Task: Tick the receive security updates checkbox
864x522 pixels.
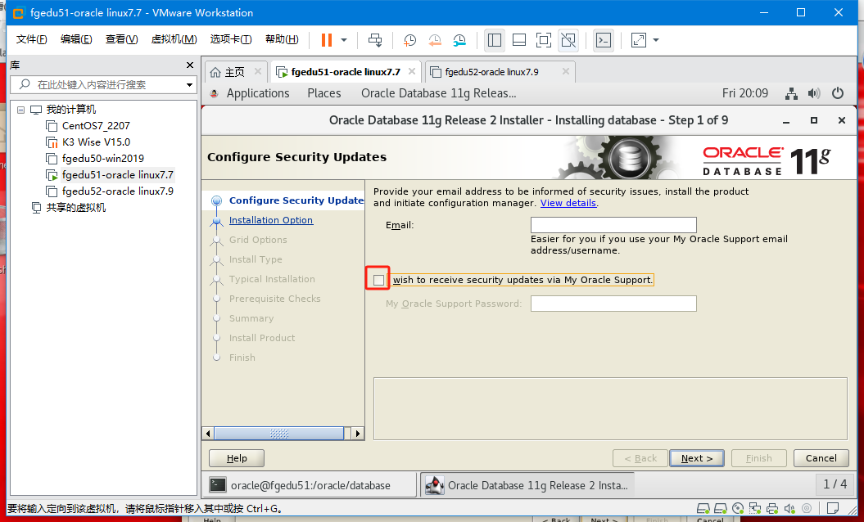Action: [378, 280]
